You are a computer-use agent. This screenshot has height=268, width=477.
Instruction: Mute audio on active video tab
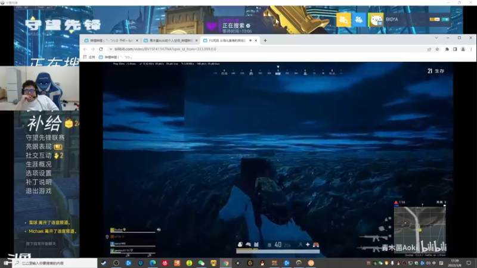tap(250, 40)
